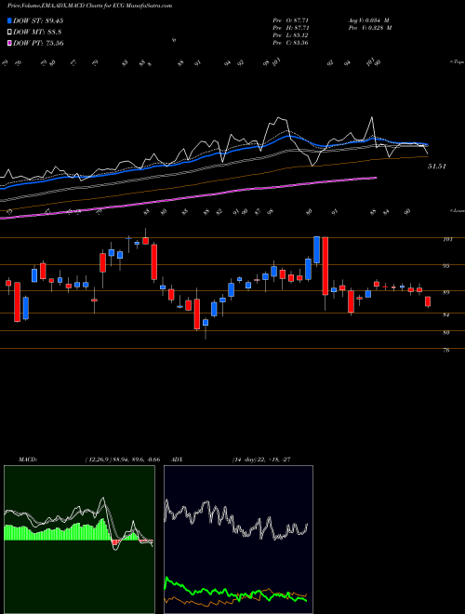Click the last red candle on the right
The height and width of the screenshot is (614, 465).
tap(428, 301)
